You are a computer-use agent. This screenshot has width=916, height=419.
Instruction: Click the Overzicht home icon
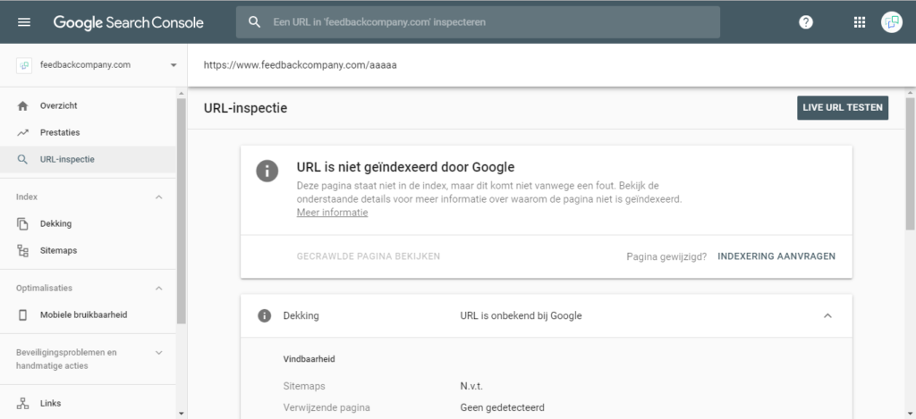(23, 105)
